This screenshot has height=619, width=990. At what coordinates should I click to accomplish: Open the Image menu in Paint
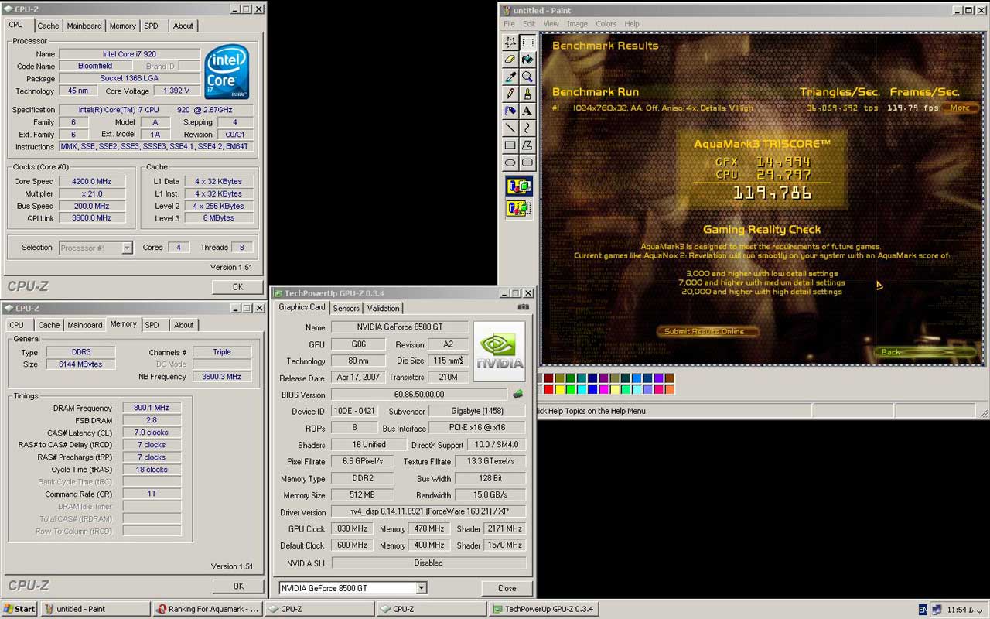click(577, 24)
